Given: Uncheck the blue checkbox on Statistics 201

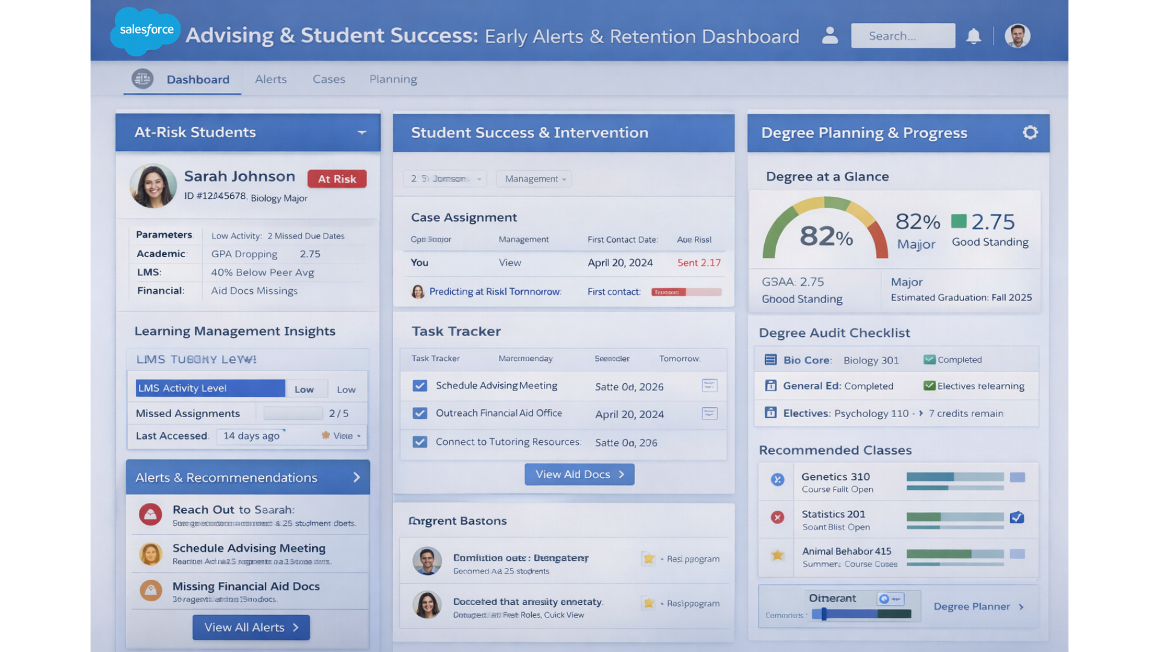Looking at the screenshot, I should (1018, 517).
